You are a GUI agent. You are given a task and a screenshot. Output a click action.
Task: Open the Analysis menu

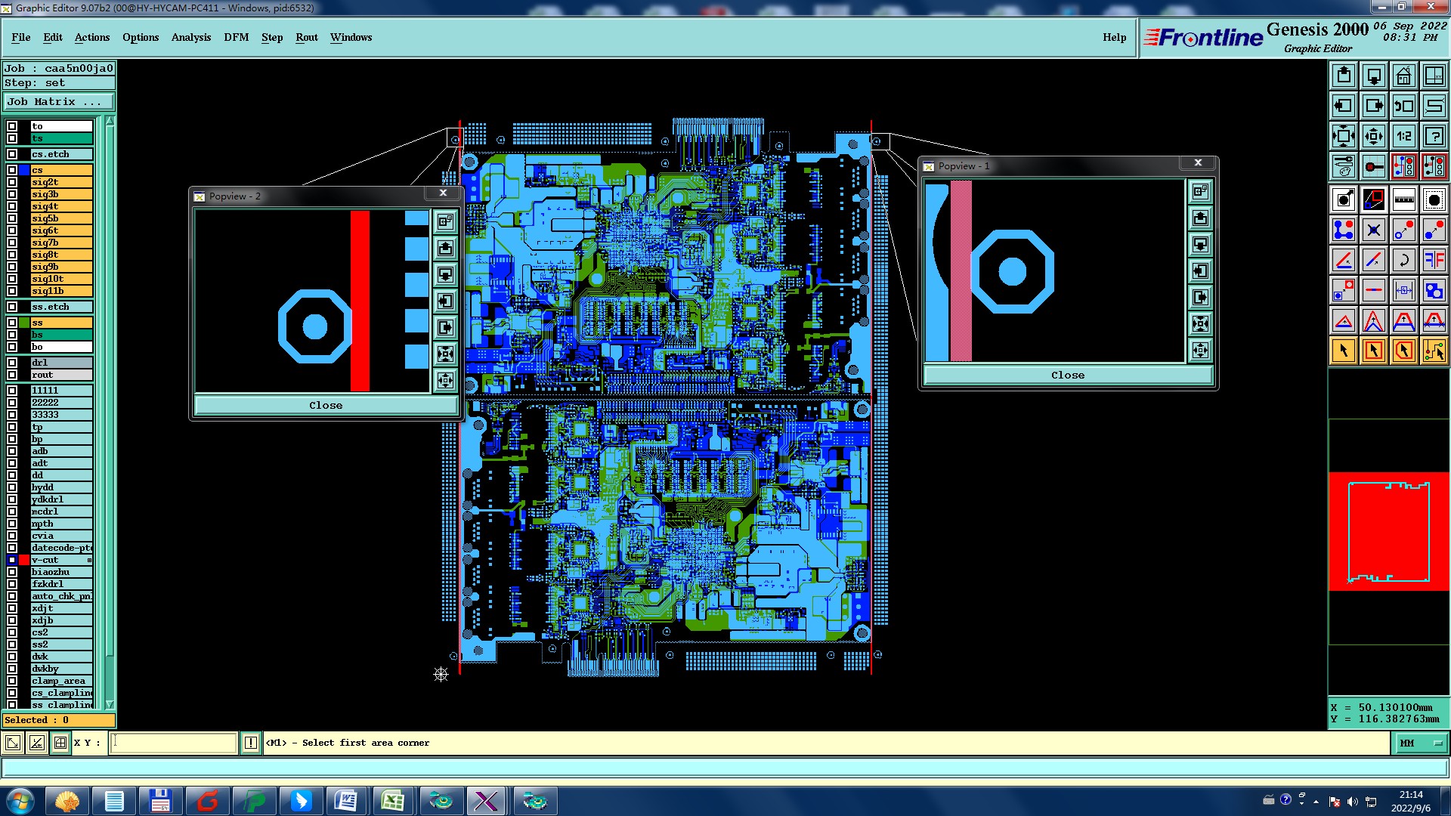pyautogui.click(x=190, y=37)
